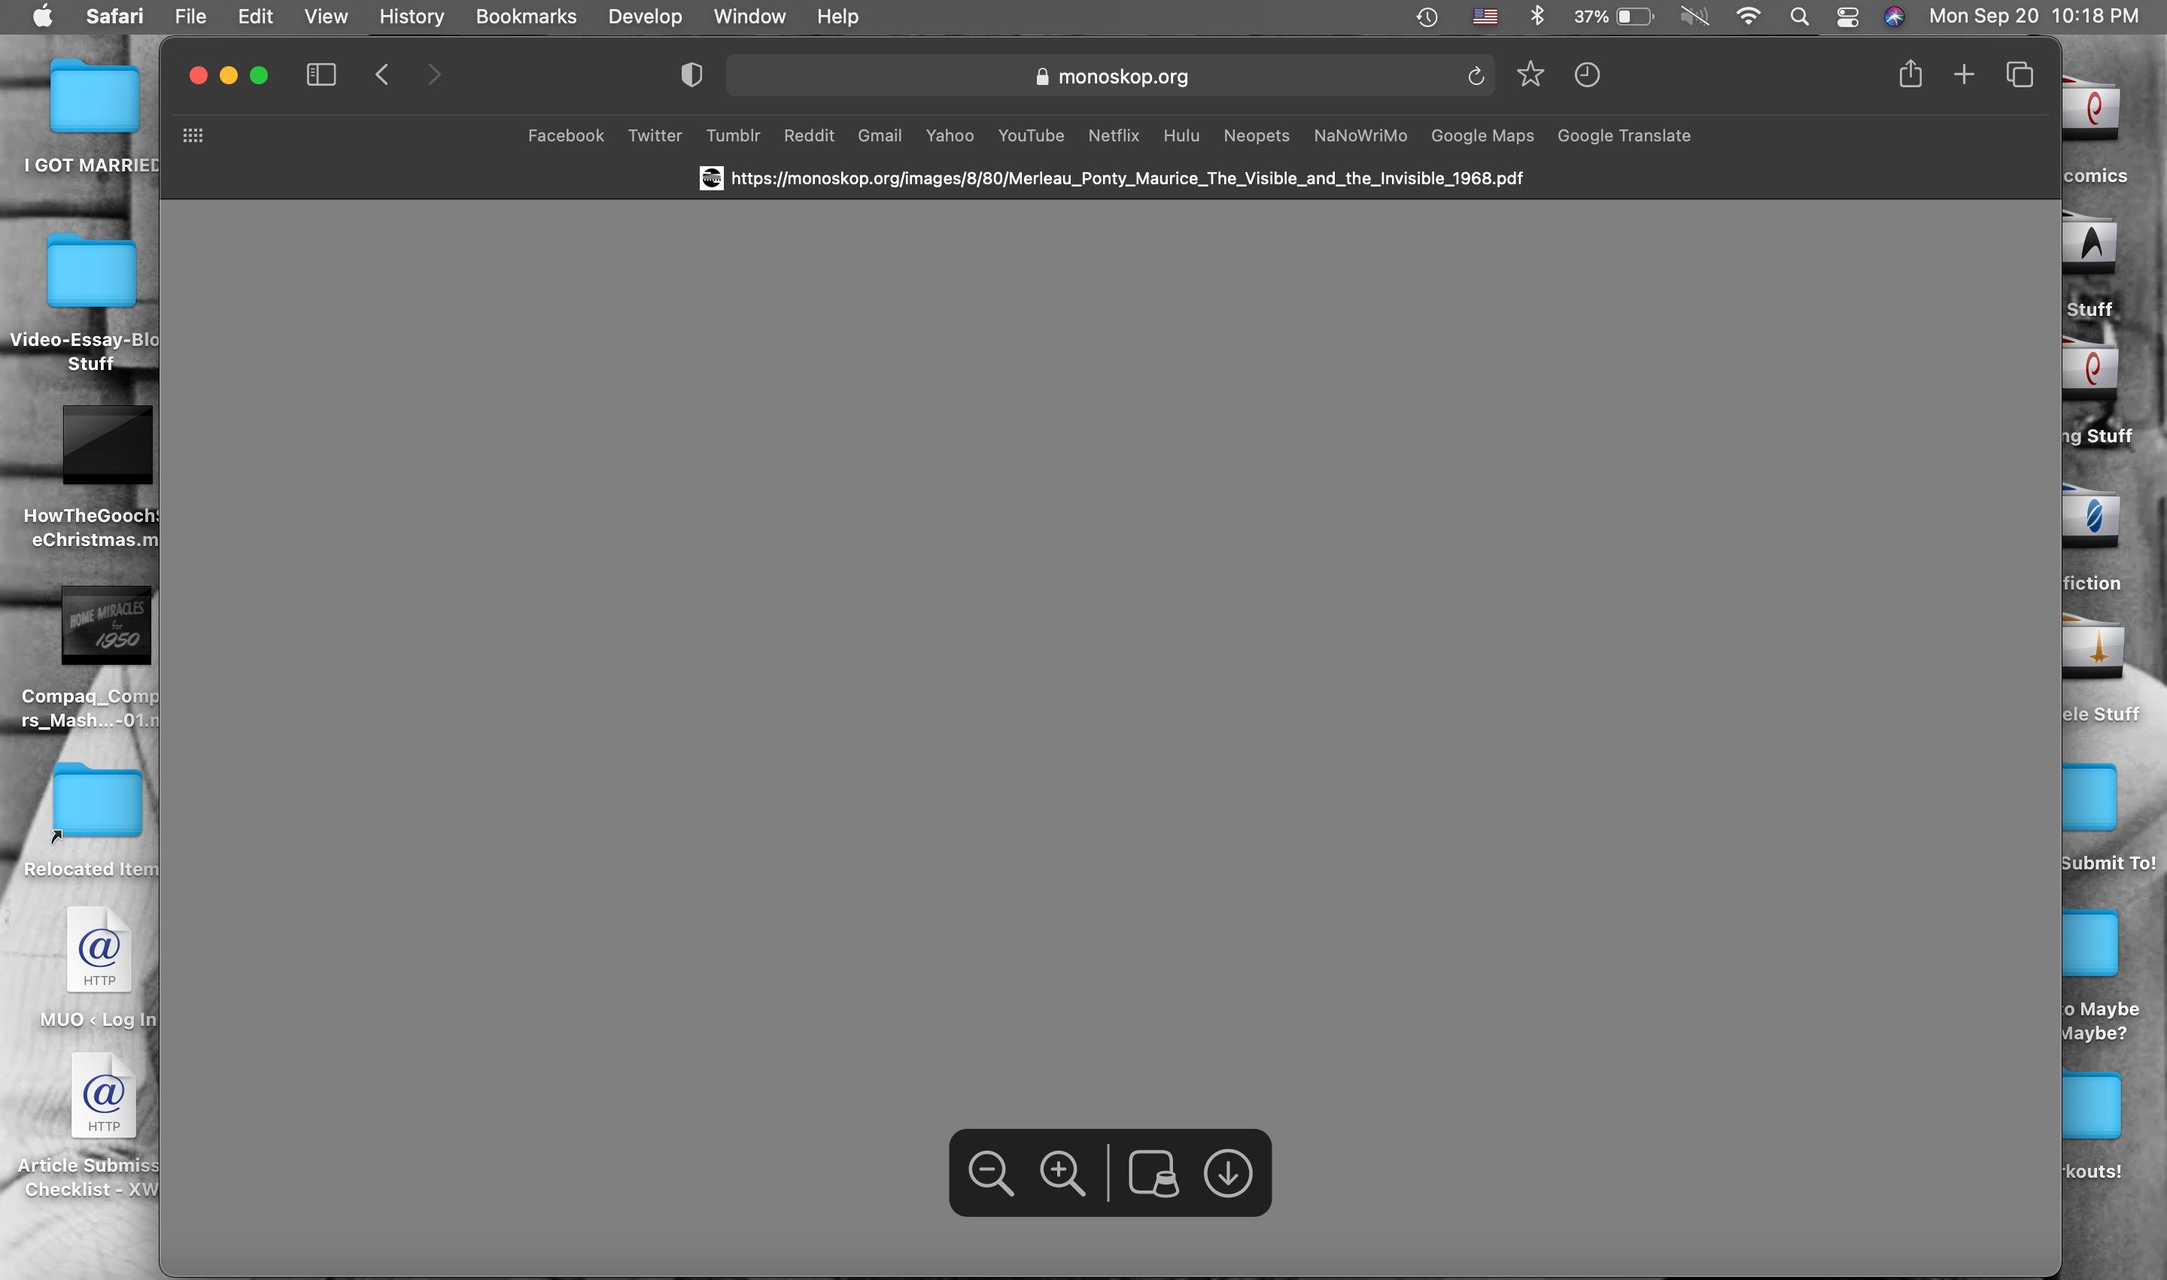Click the zoom in magnifier icon

1062,1173
